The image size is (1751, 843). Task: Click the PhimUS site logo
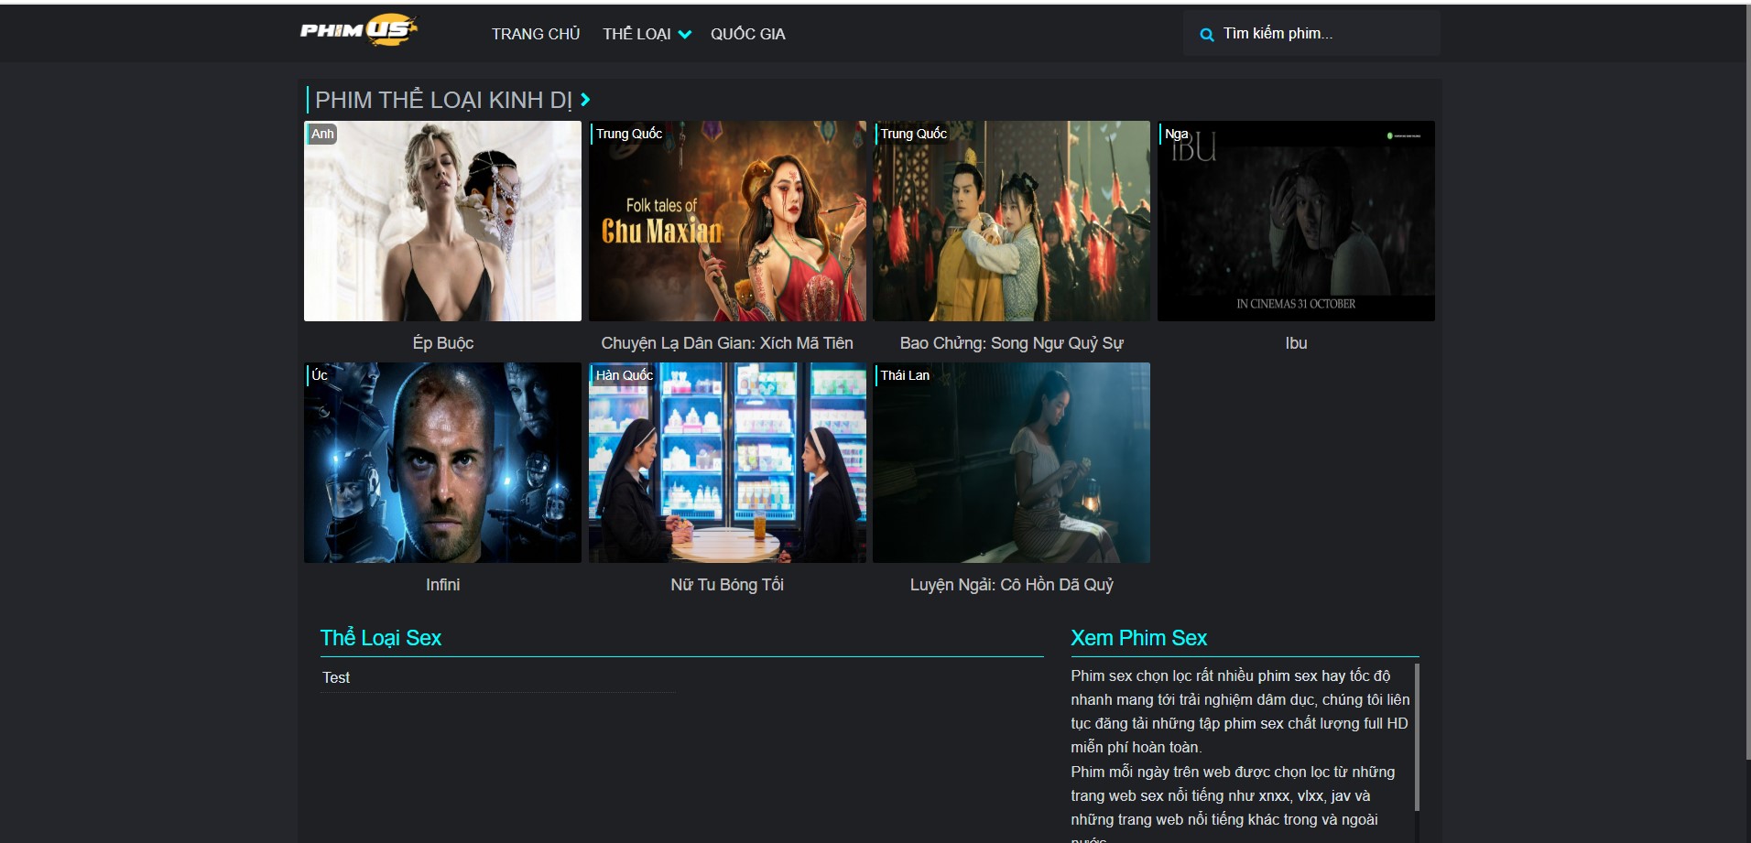click(x=358, y=30)
